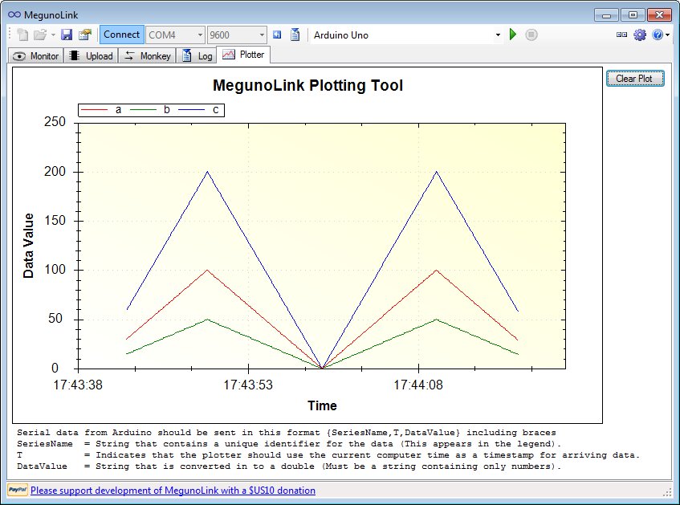Open the settings gear icon
Screen dimensions: 680x505
640,35
